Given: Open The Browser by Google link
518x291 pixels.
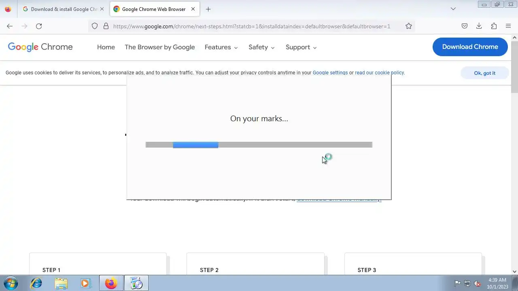Looking at the screenshot, I should click(160, 47).
